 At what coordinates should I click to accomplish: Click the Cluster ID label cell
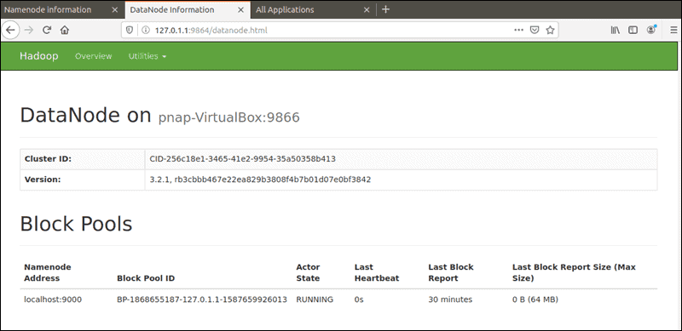82,159
